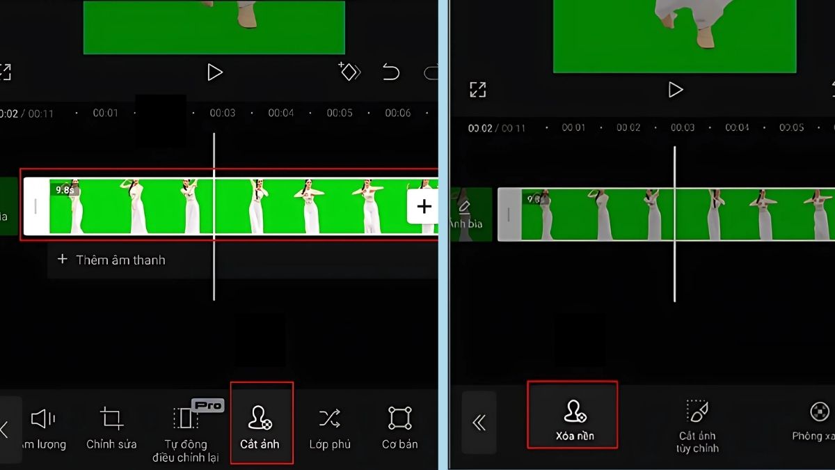Tap the plus button to add a clip
835x470 pixels.
click(424, 205)
